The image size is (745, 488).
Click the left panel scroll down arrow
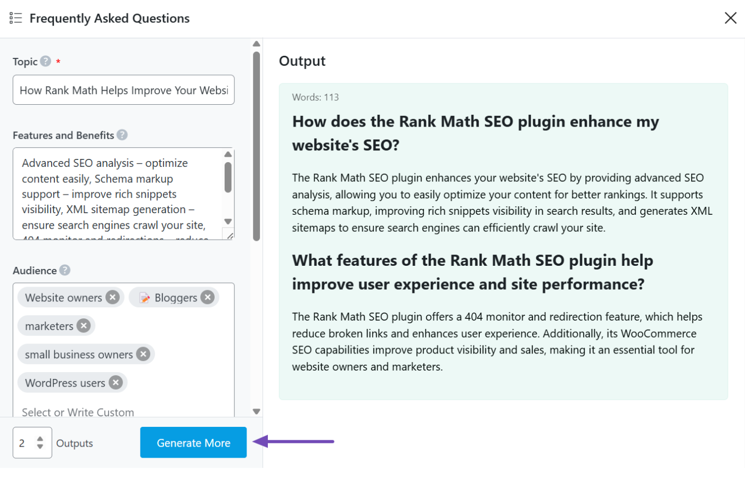click(257, 411)
